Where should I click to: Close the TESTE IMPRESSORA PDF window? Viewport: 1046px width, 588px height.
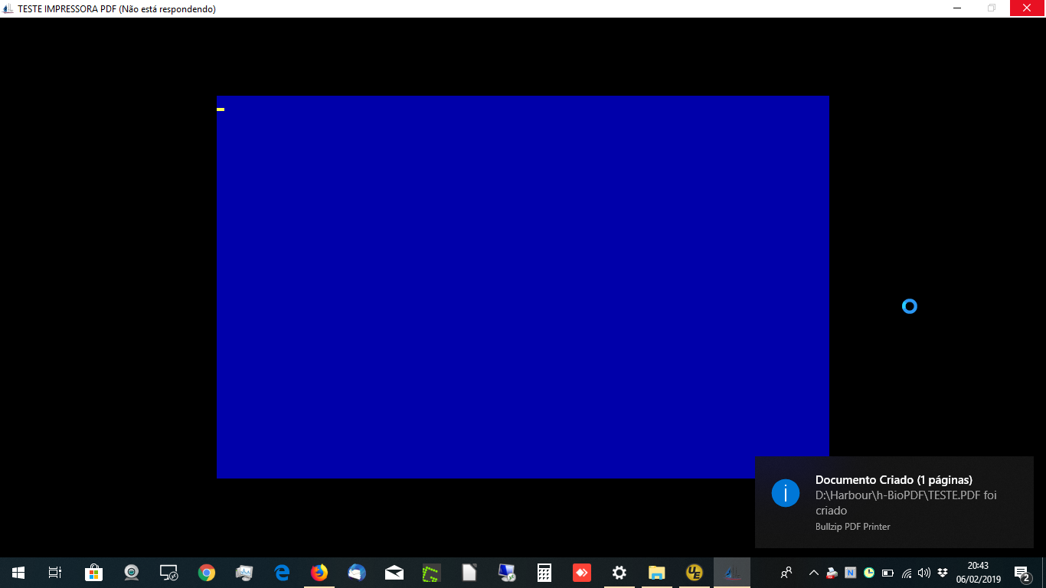[x=1028, y=8]
